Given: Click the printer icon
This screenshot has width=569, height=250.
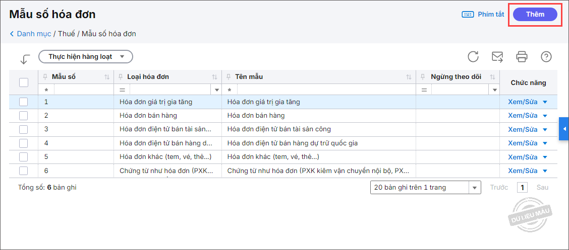Looking at the screenshot, I should pyautogui.click(x=522, y=56).
